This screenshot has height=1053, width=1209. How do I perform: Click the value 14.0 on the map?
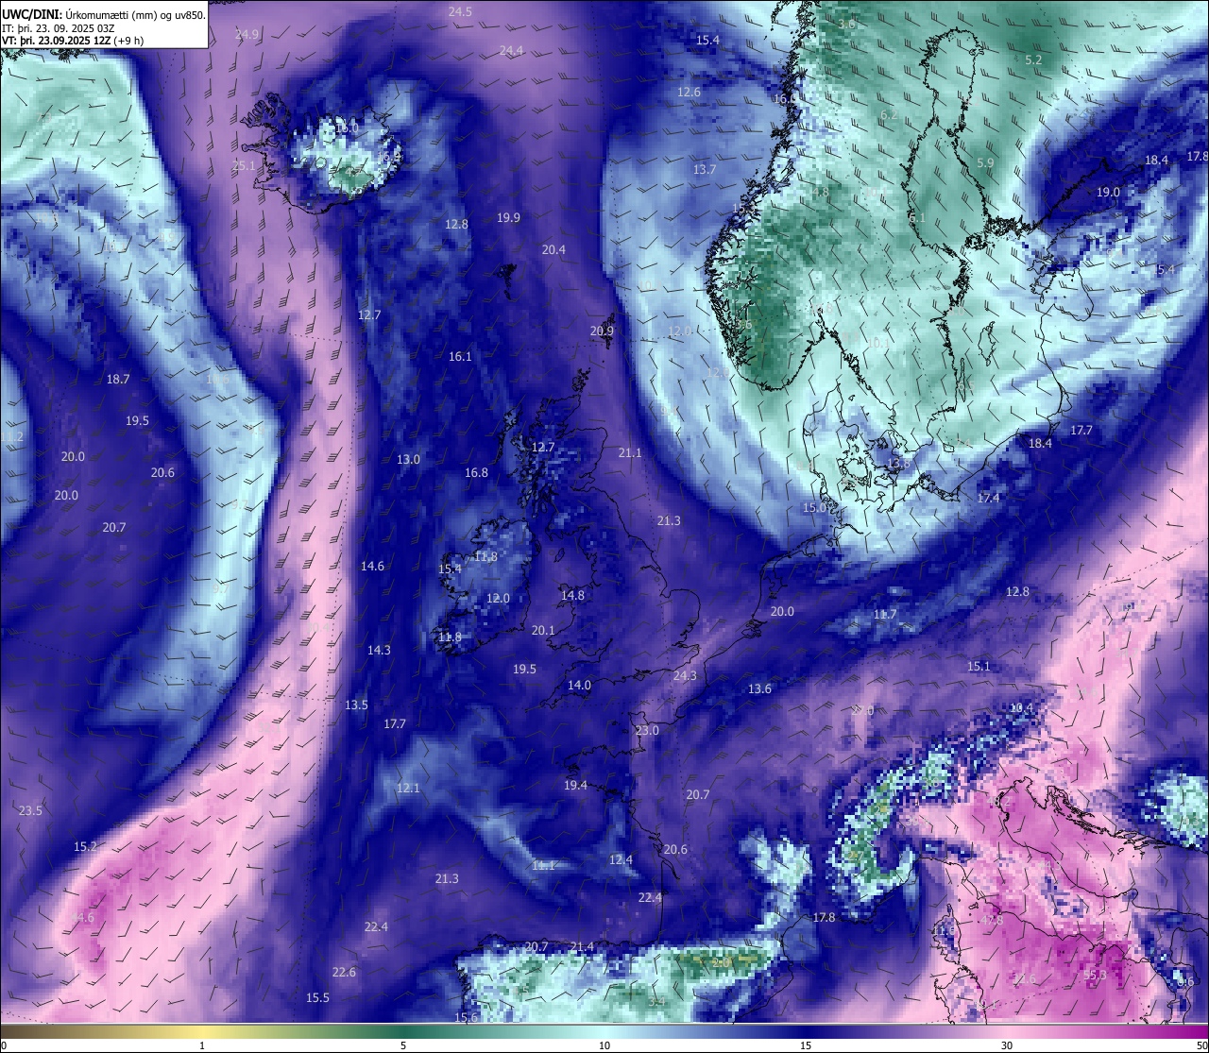[579, 685]
